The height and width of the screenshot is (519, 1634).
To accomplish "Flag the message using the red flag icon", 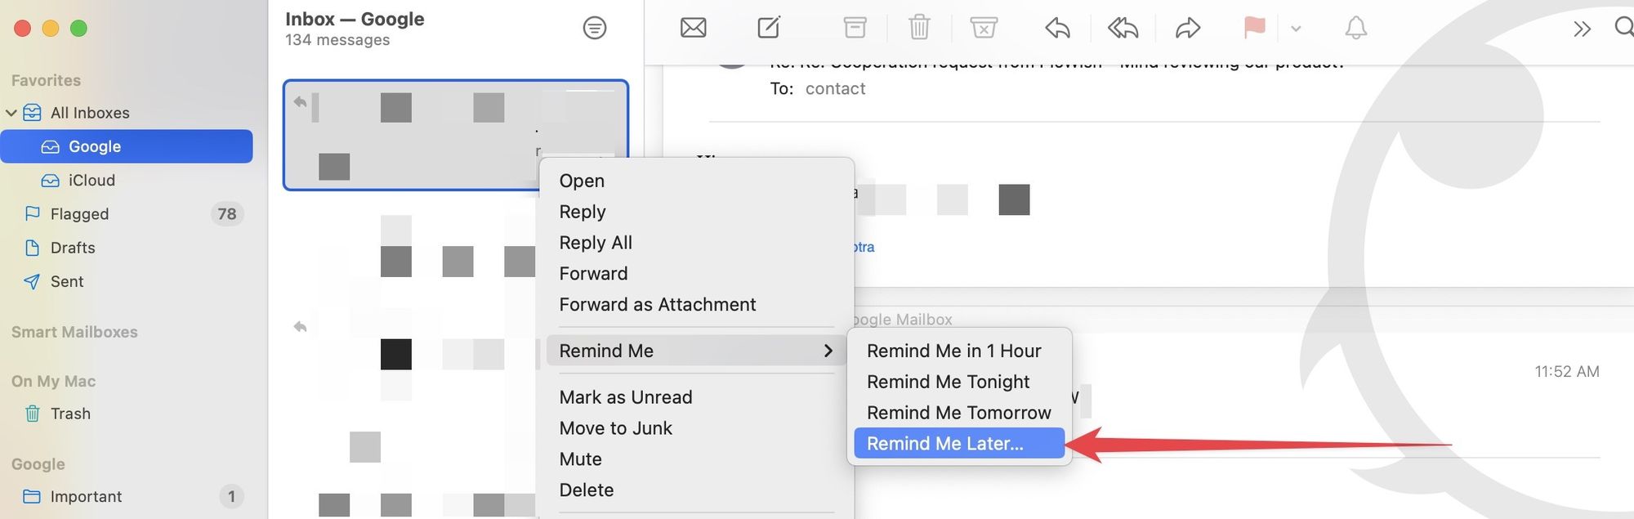I will (x=1254, y=27).
